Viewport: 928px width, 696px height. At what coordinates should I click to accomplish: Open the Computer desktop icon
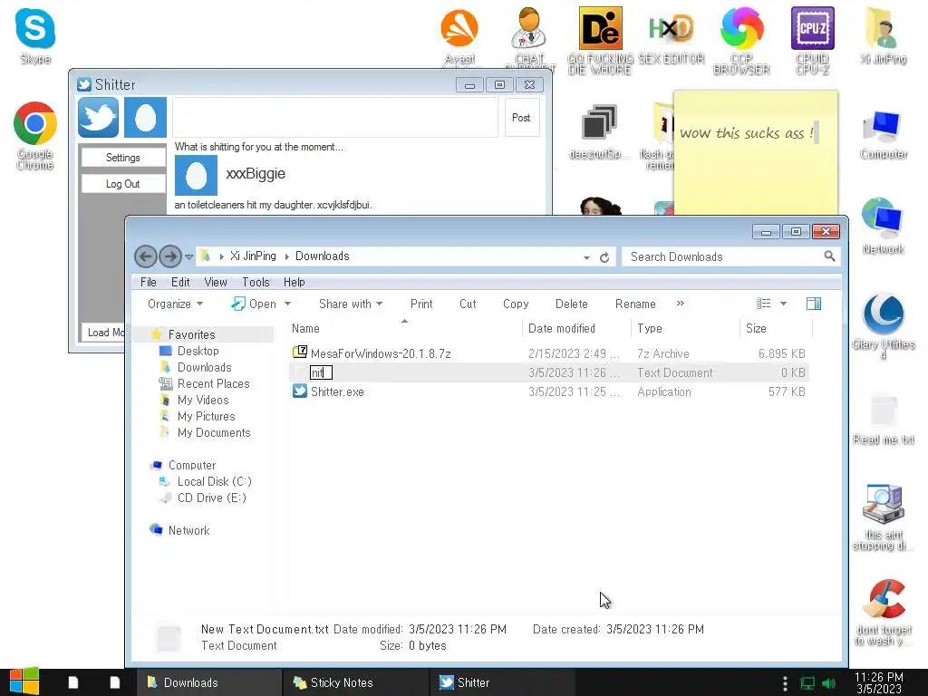883,136
